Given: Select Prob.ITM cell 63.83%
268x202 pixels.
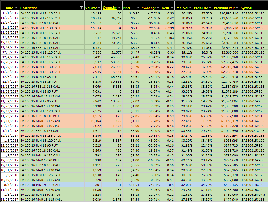Looking at the screenshot, I should click(203, 116).
